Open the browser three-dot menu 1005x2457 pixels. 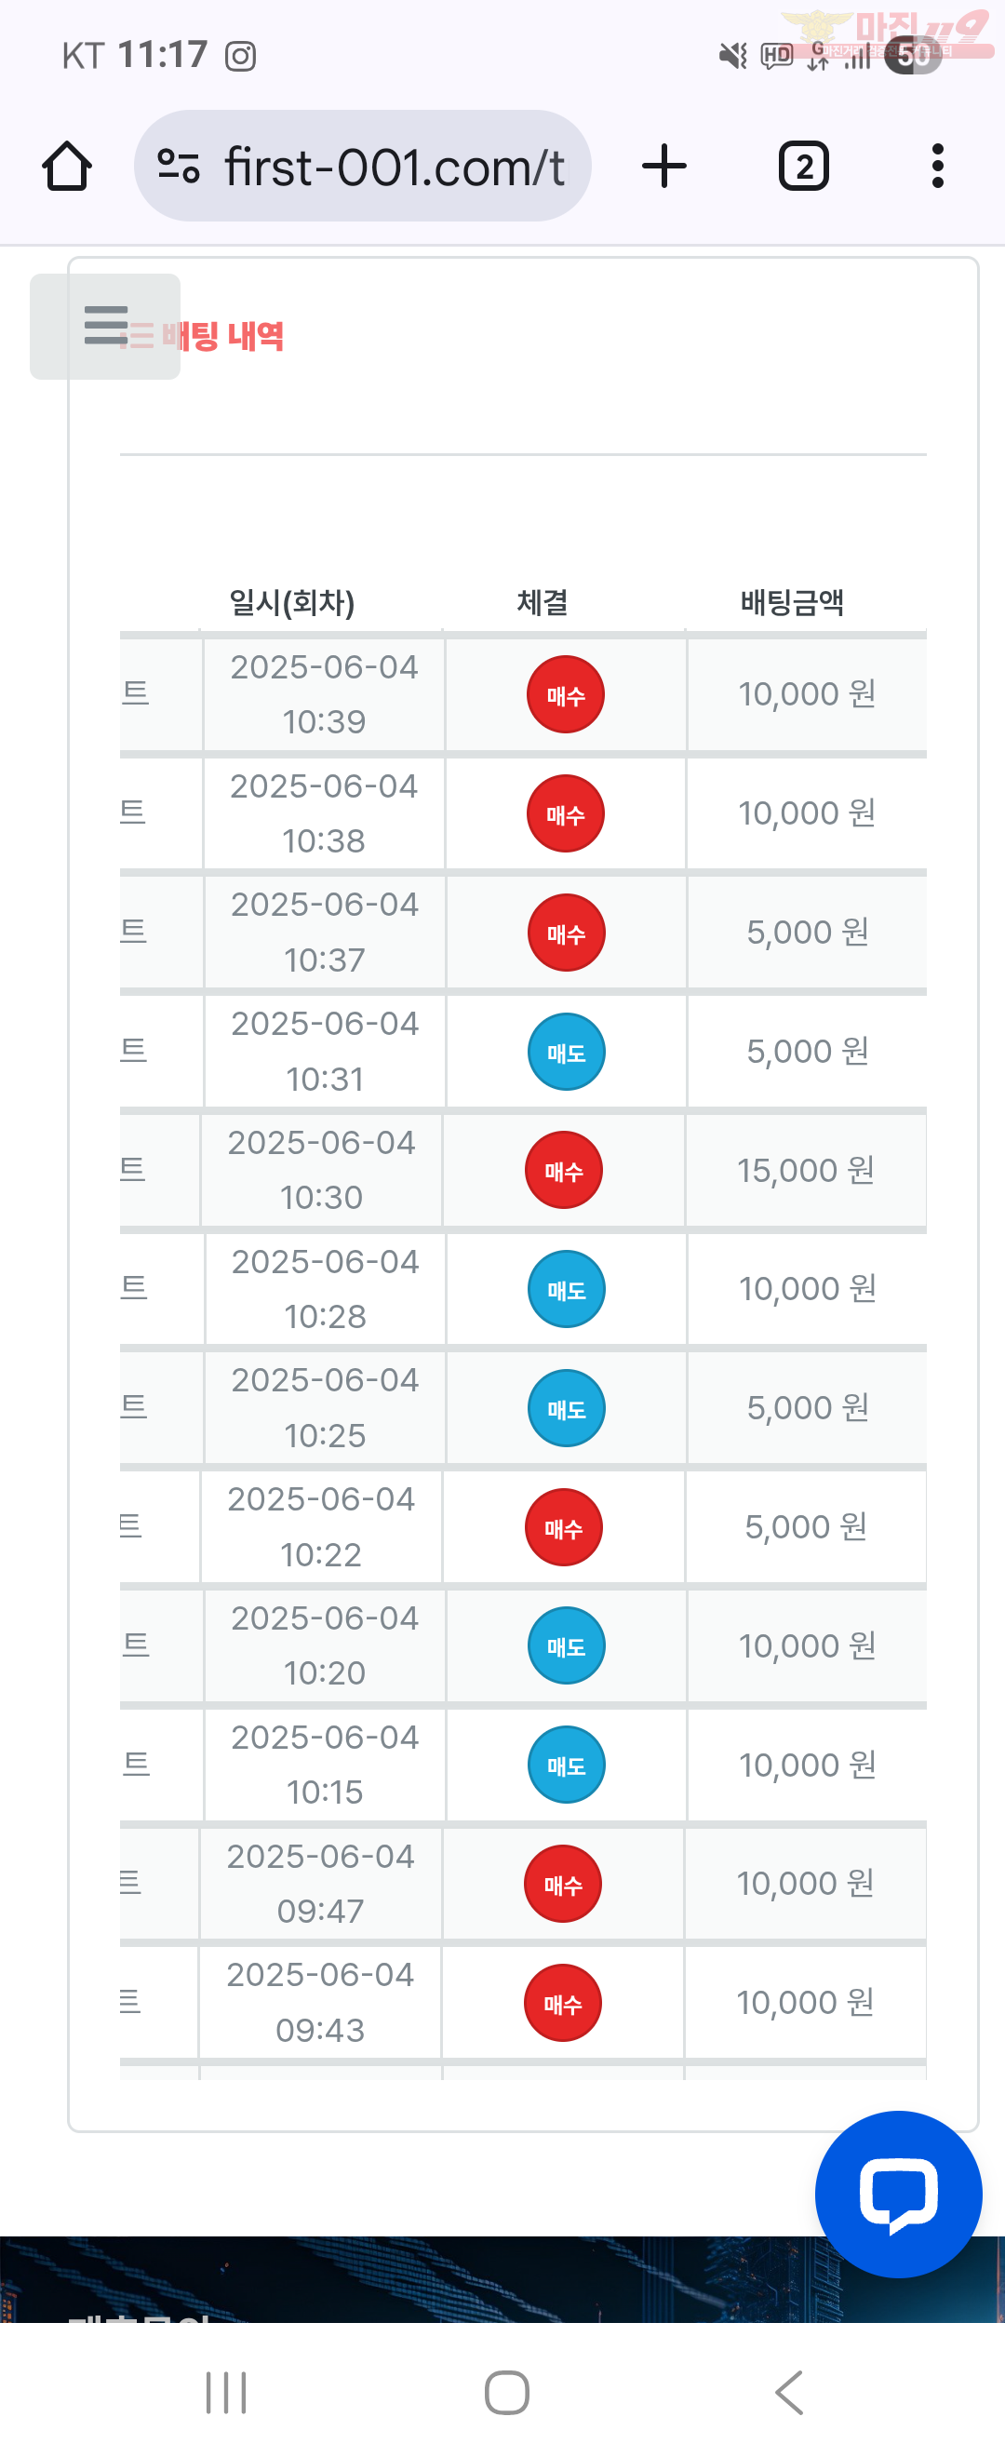point(938,166)
